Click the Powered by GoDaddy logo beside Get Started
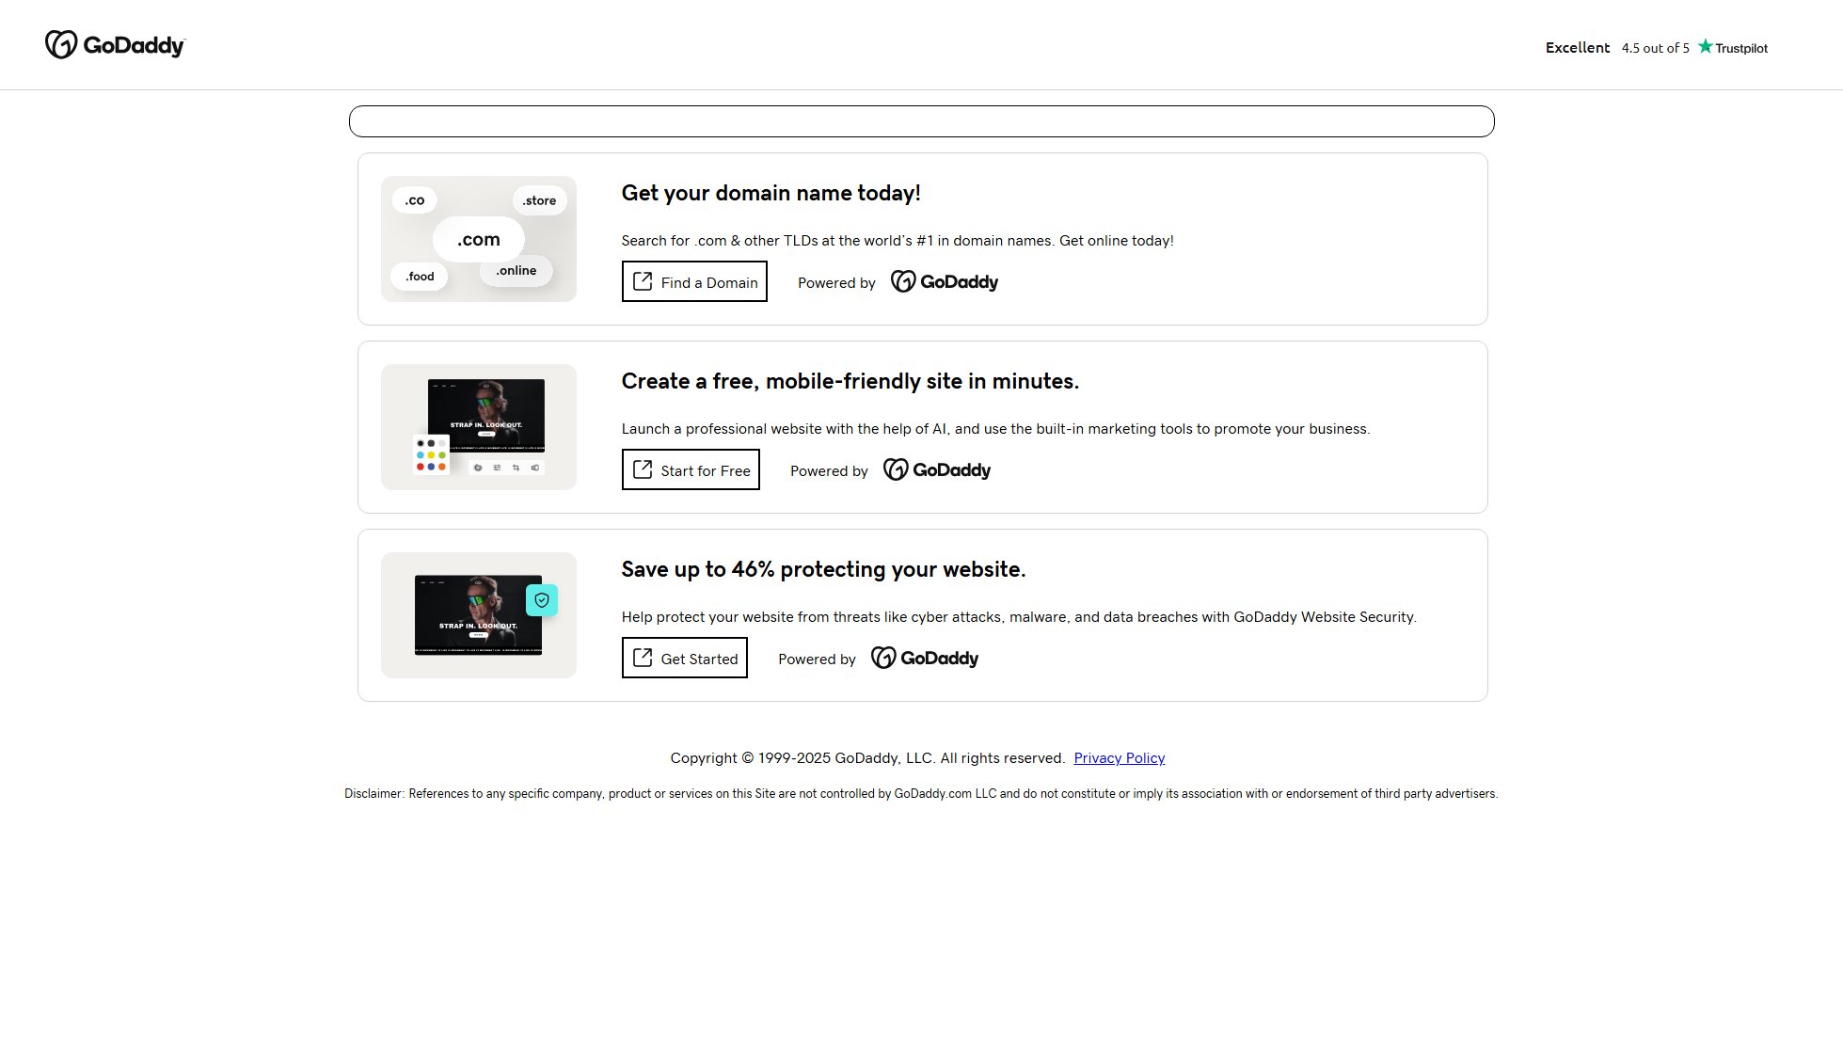1843x1049 pixels. 924,658
